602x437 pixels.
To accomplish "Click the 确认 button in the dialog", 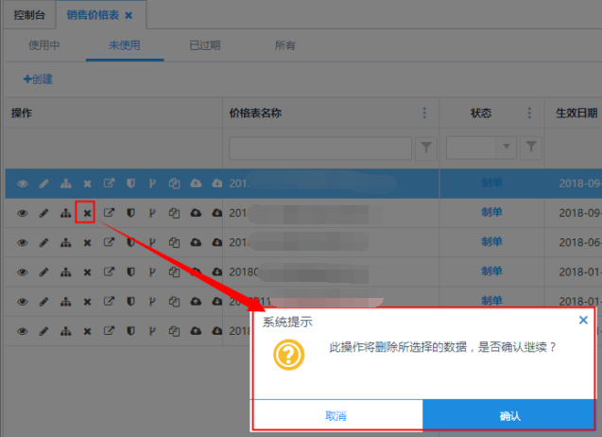I will [509, 415].
